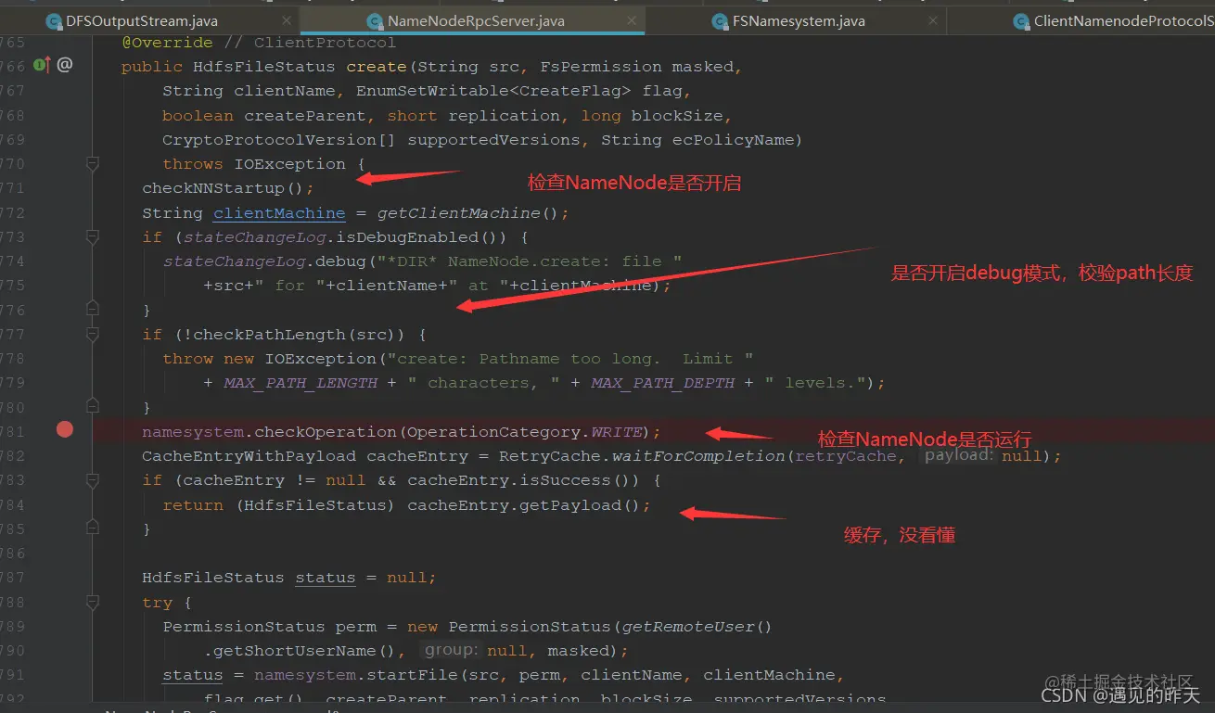The width and height of the screenshot is (1215, 713).
Task: Click the getClientMachine method call
Action: pos(458,212)
